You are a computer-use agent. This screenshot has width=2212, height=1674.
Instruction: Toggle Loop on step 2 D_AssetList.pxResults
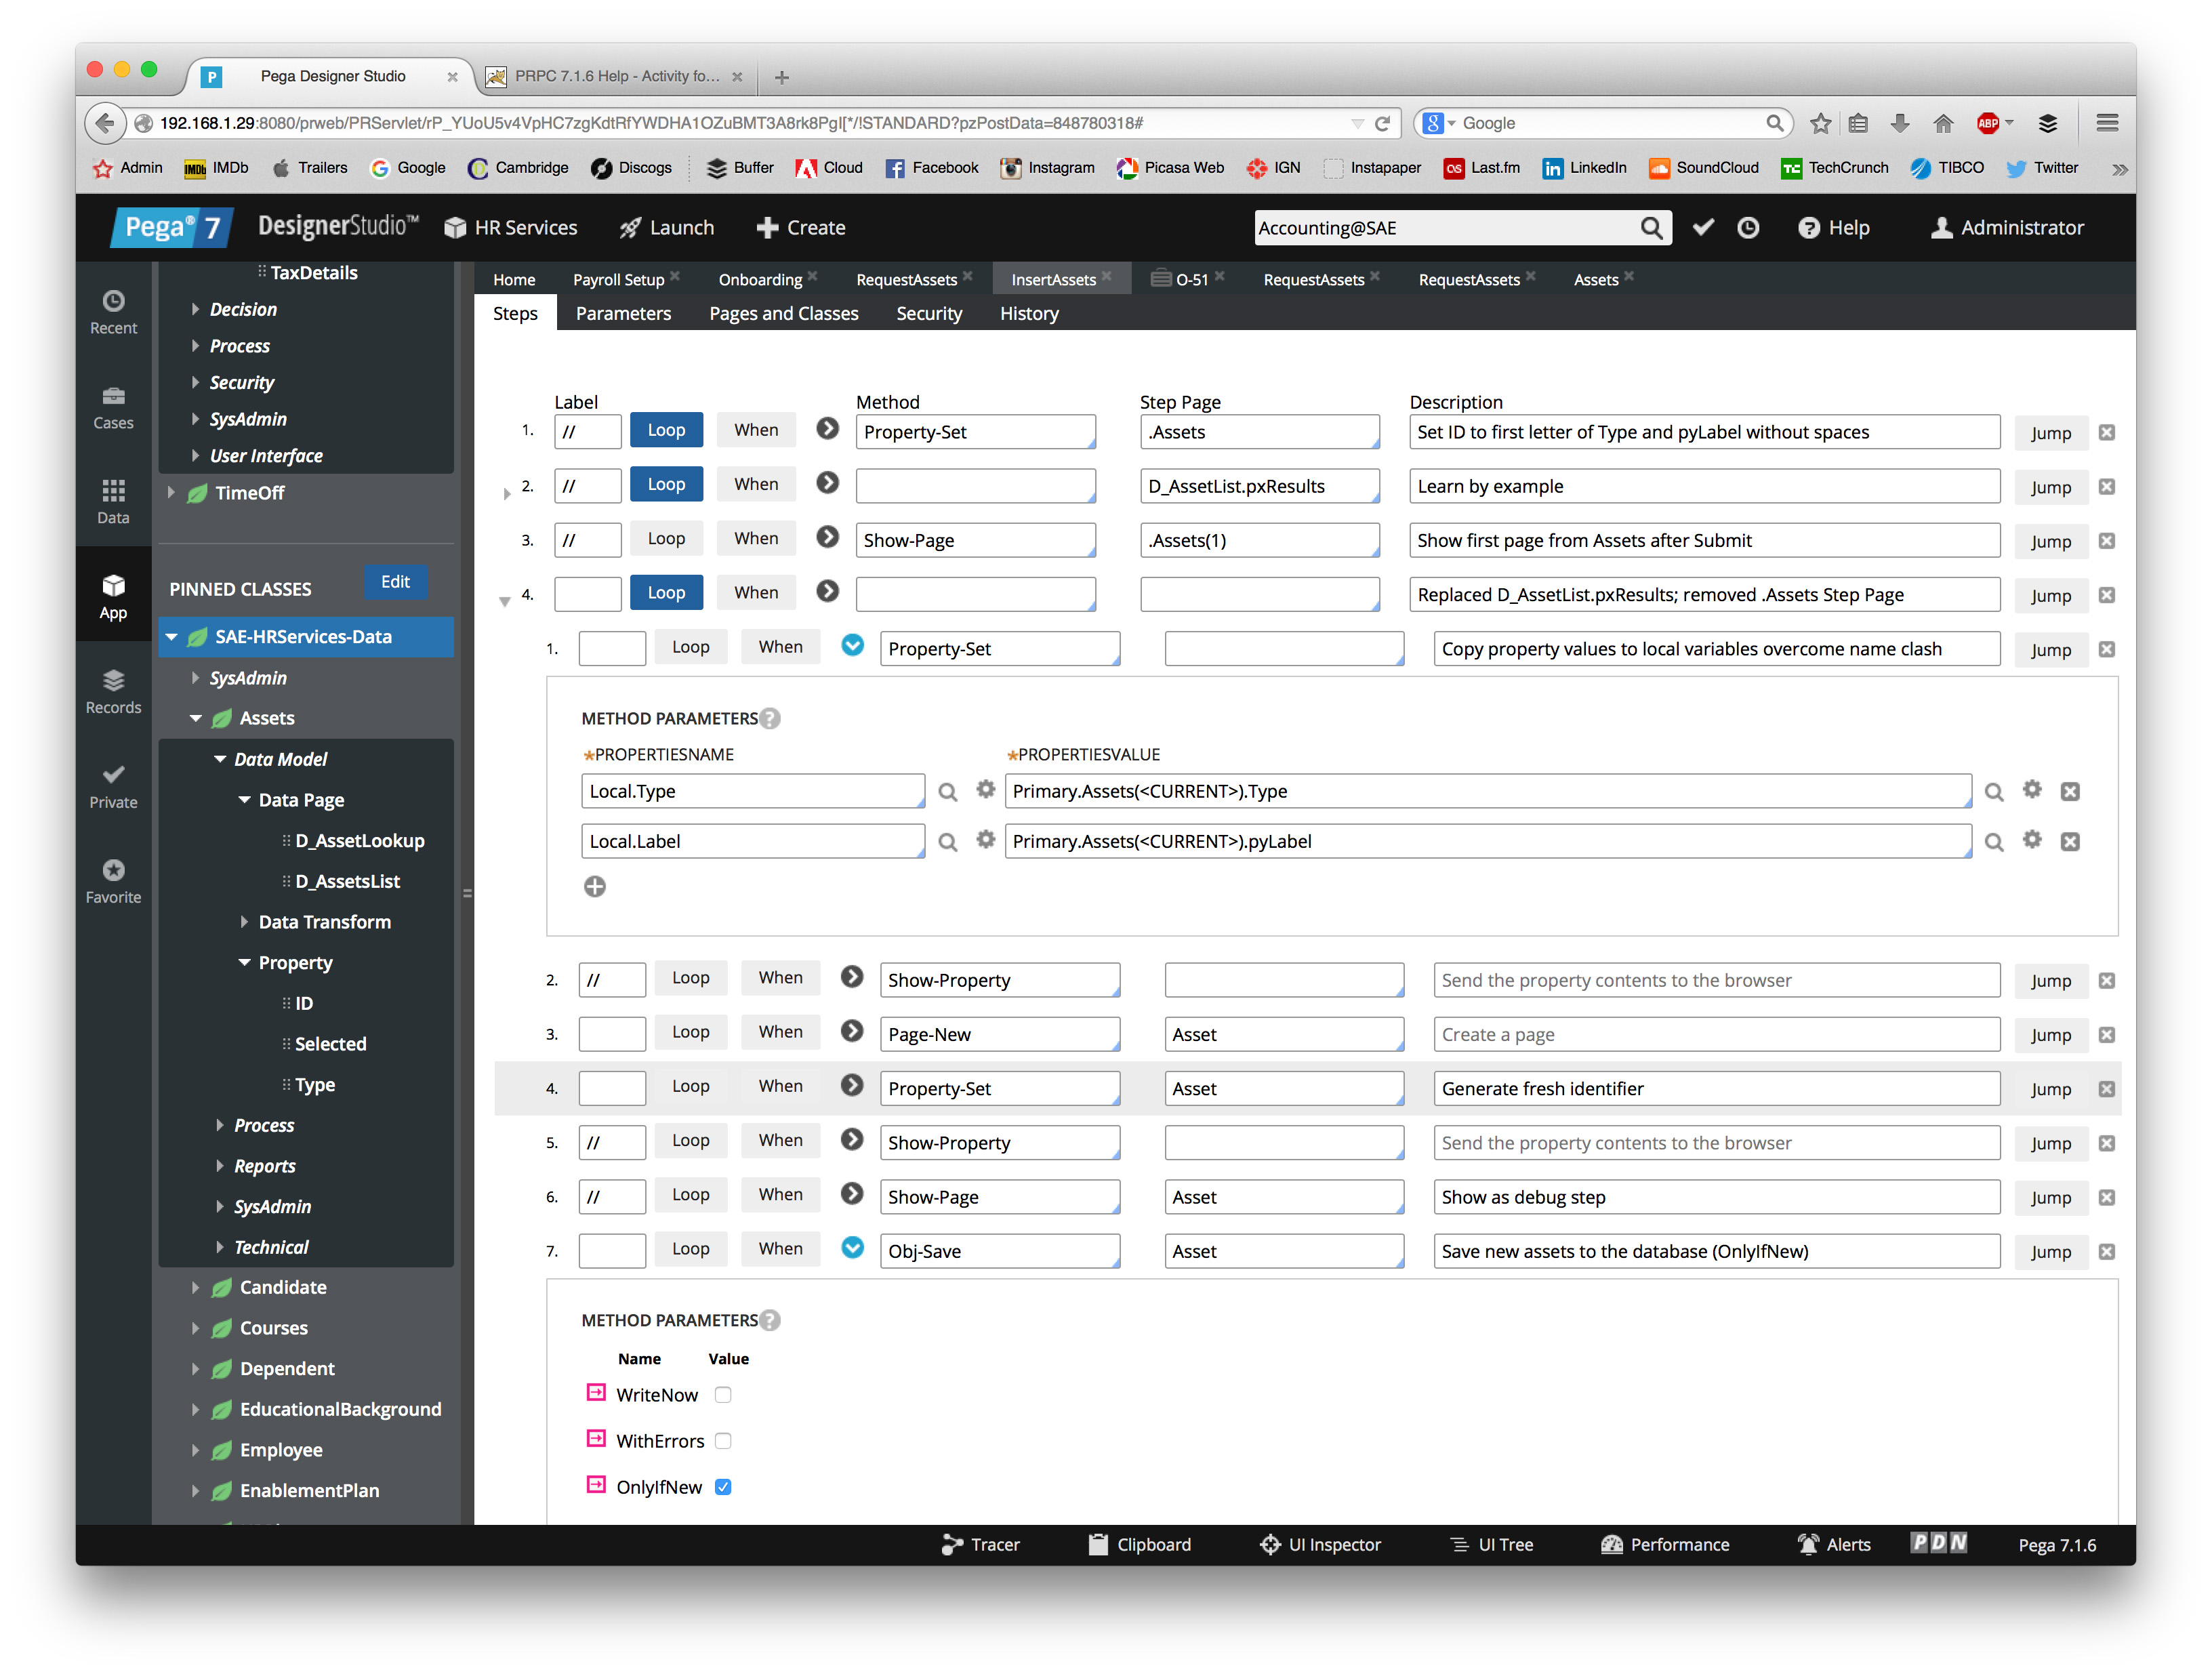[666, 484]
